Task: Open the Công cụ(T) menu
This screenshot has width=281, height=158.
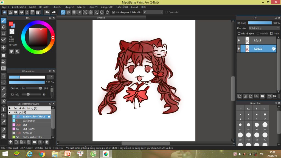Action: [107, 7]
